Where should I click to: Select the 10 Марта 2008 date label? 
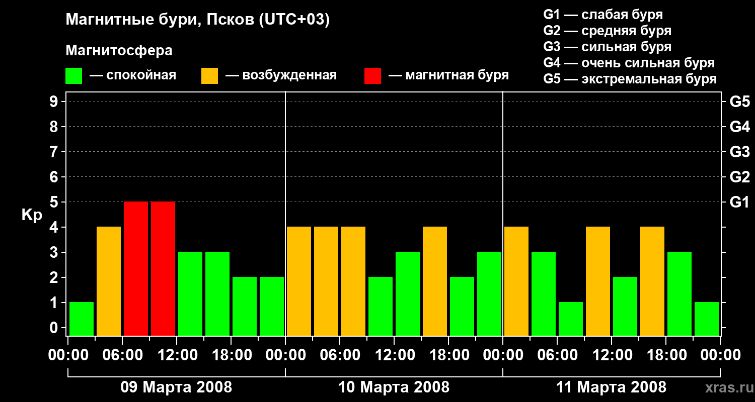[394, 387]
